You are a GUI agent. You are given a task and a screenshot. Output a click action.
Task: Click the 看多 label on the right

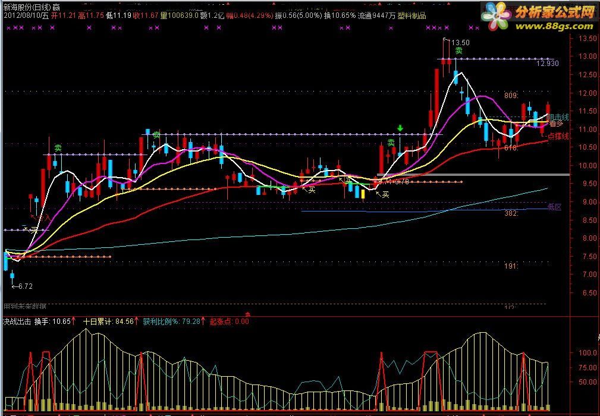tap(557, 124)
